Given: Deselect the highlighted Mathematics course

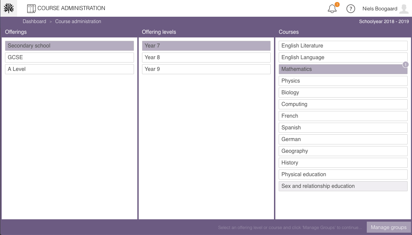Looking at the screenshot, I should (x=343, y=69).
